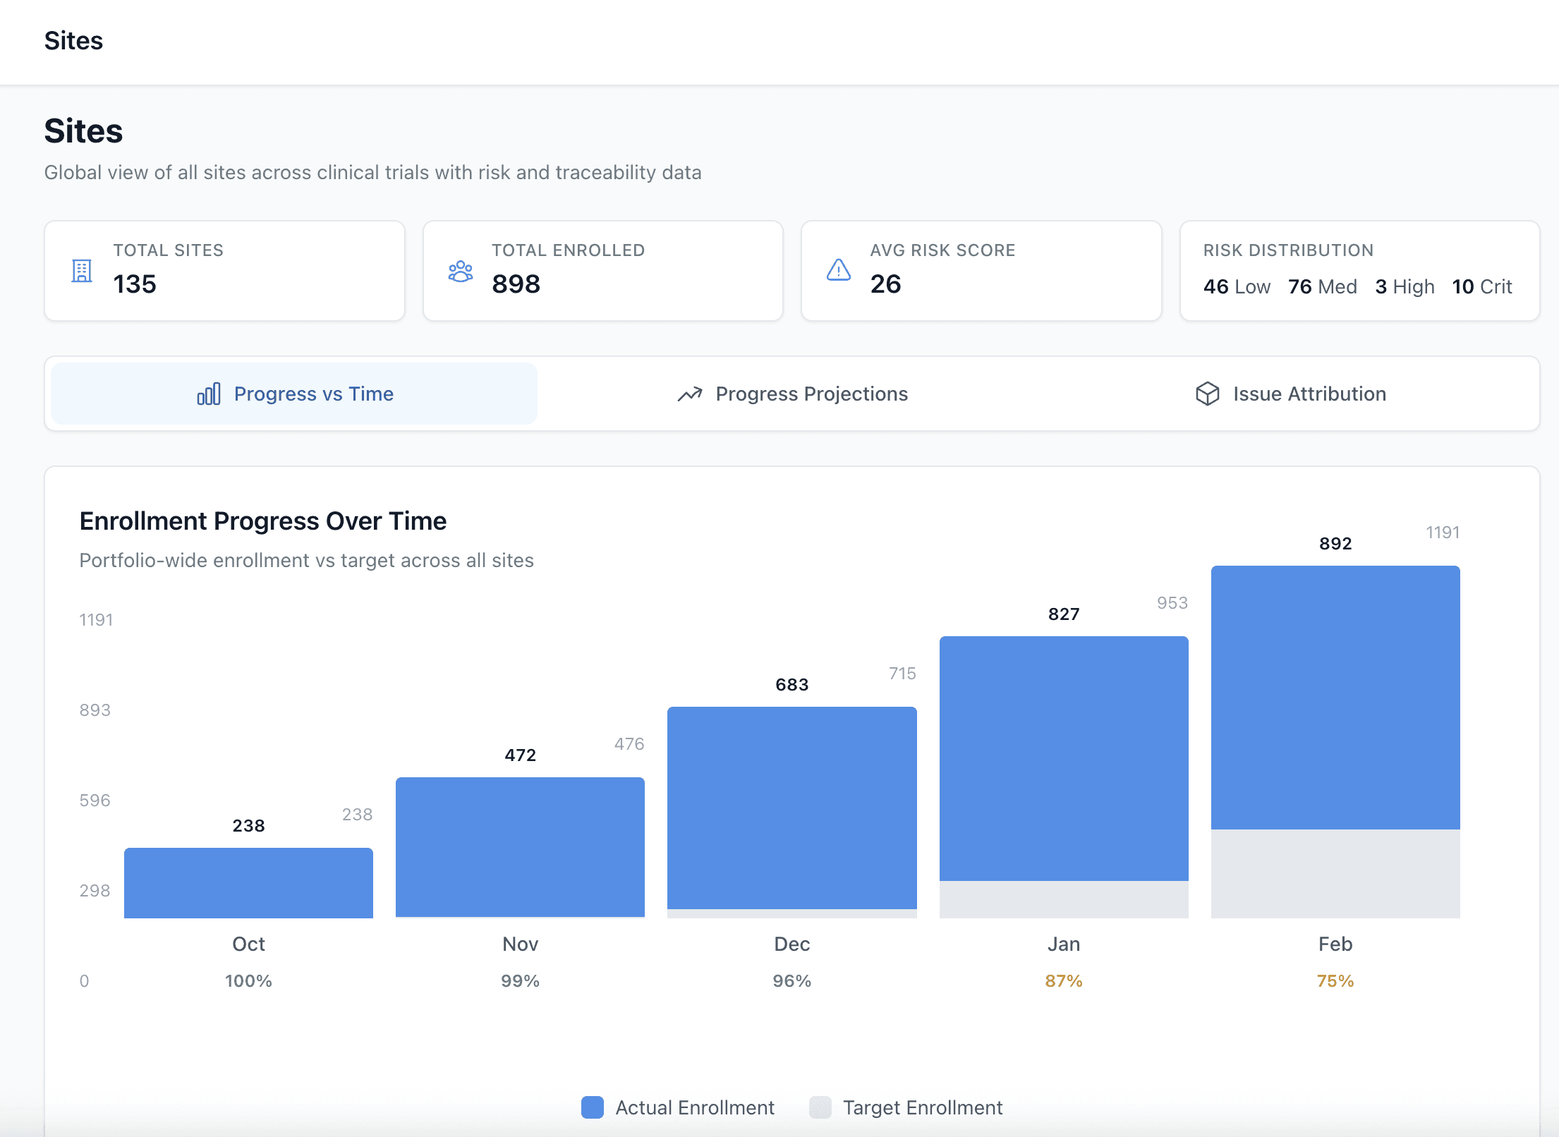Viewport: 1559px width, 1137px height.
Task: Click the 76 Med risk count
Action: click(x=1322, y=287)
